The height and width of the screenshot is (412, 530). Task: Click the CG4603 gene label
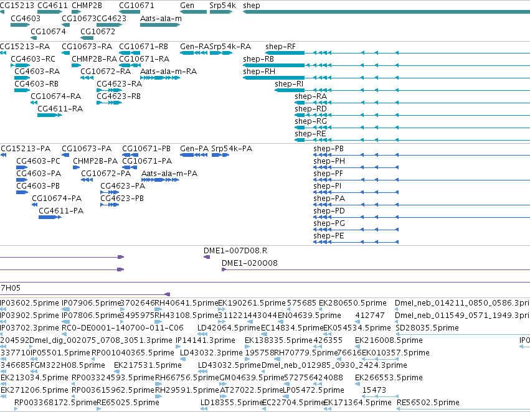[x=26, y=18]
